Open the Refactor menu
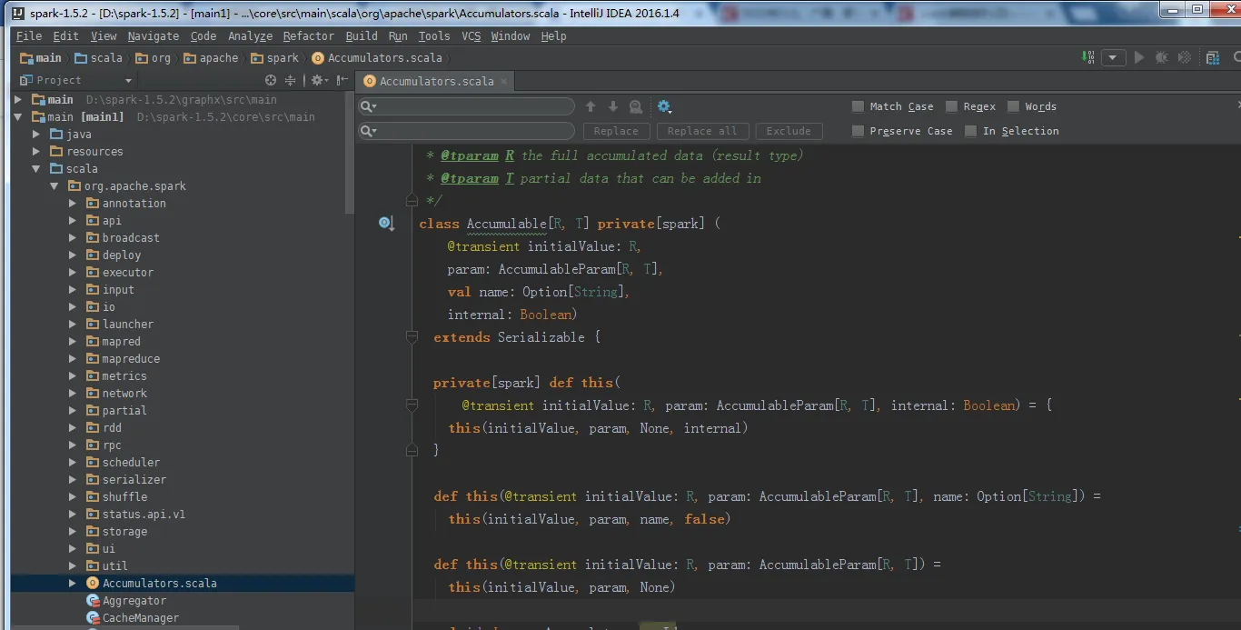The image size is (1241, 630). pyautogui.click(x=308, y=35)
